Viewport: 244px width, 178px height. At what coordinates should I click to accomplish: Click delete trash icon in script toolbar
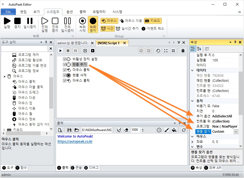pyautogui.click(x=183, y=51)
